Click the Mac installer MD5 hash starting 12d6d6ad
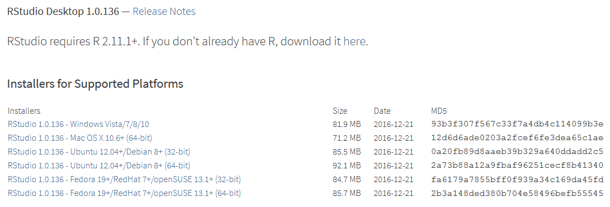 pyautogui.click(x=518, y=138)
